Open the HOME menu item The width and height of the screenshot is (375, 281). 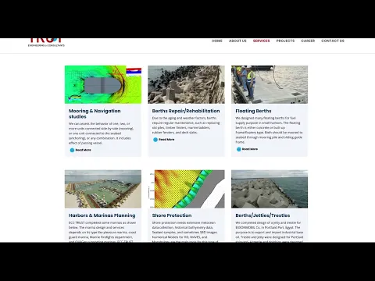[216, 41]
